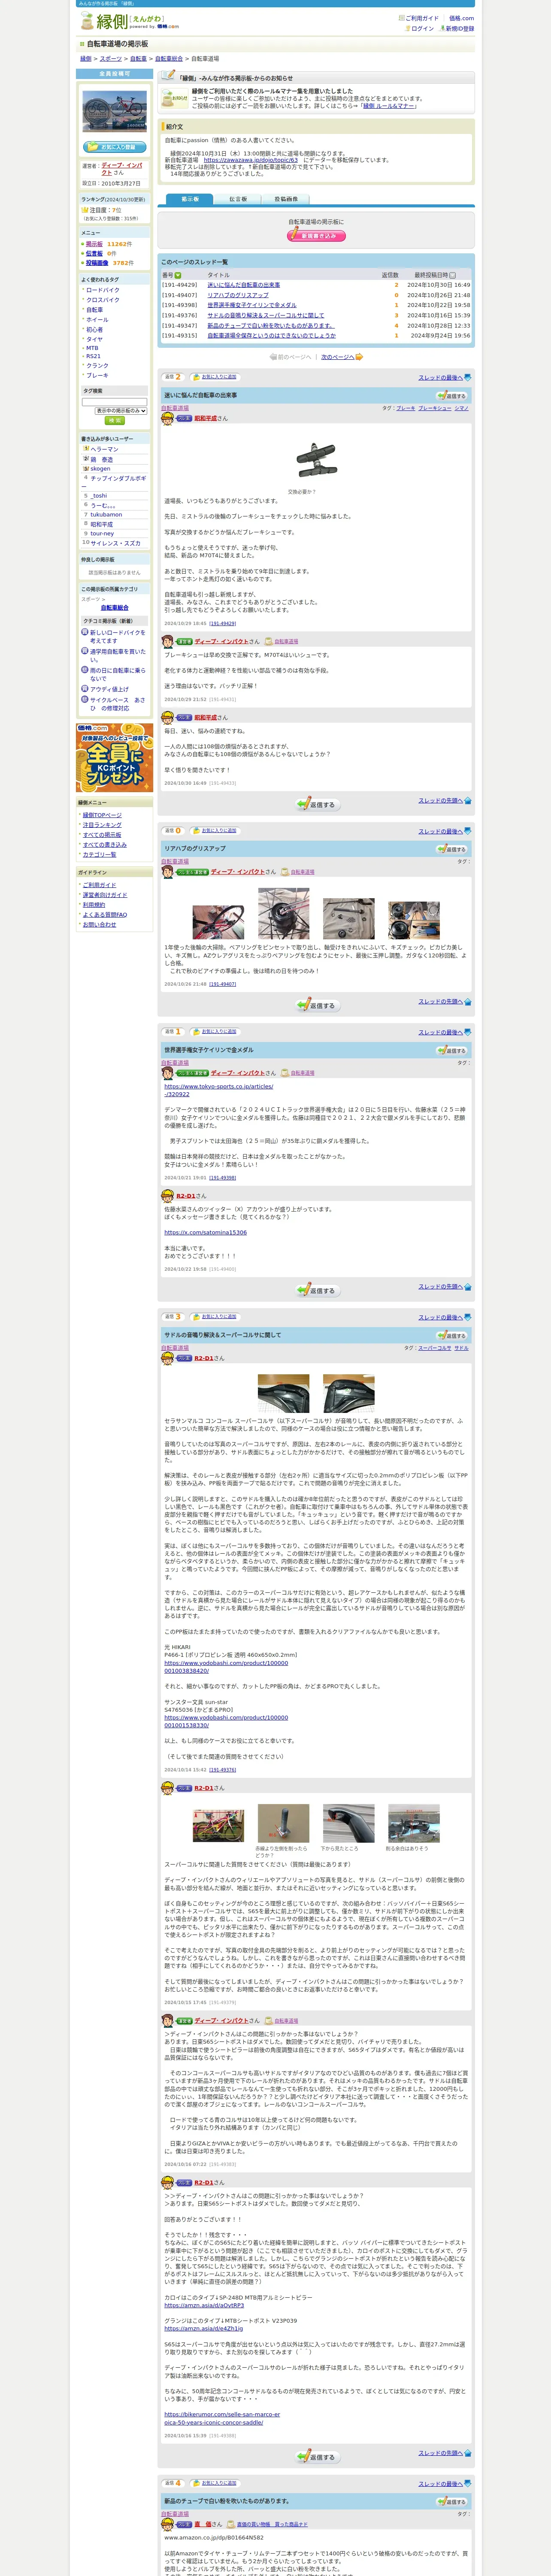This screenshot has width=551, height=2576.
Task: Select the ロードバイク tag
Action: click(102, 290)
